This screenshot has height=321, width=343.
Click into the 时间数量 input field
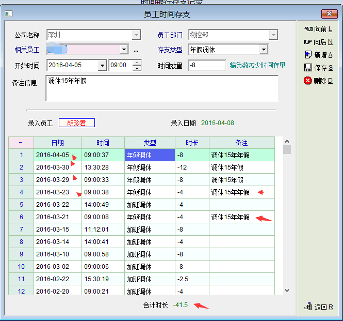coord(206,65)
